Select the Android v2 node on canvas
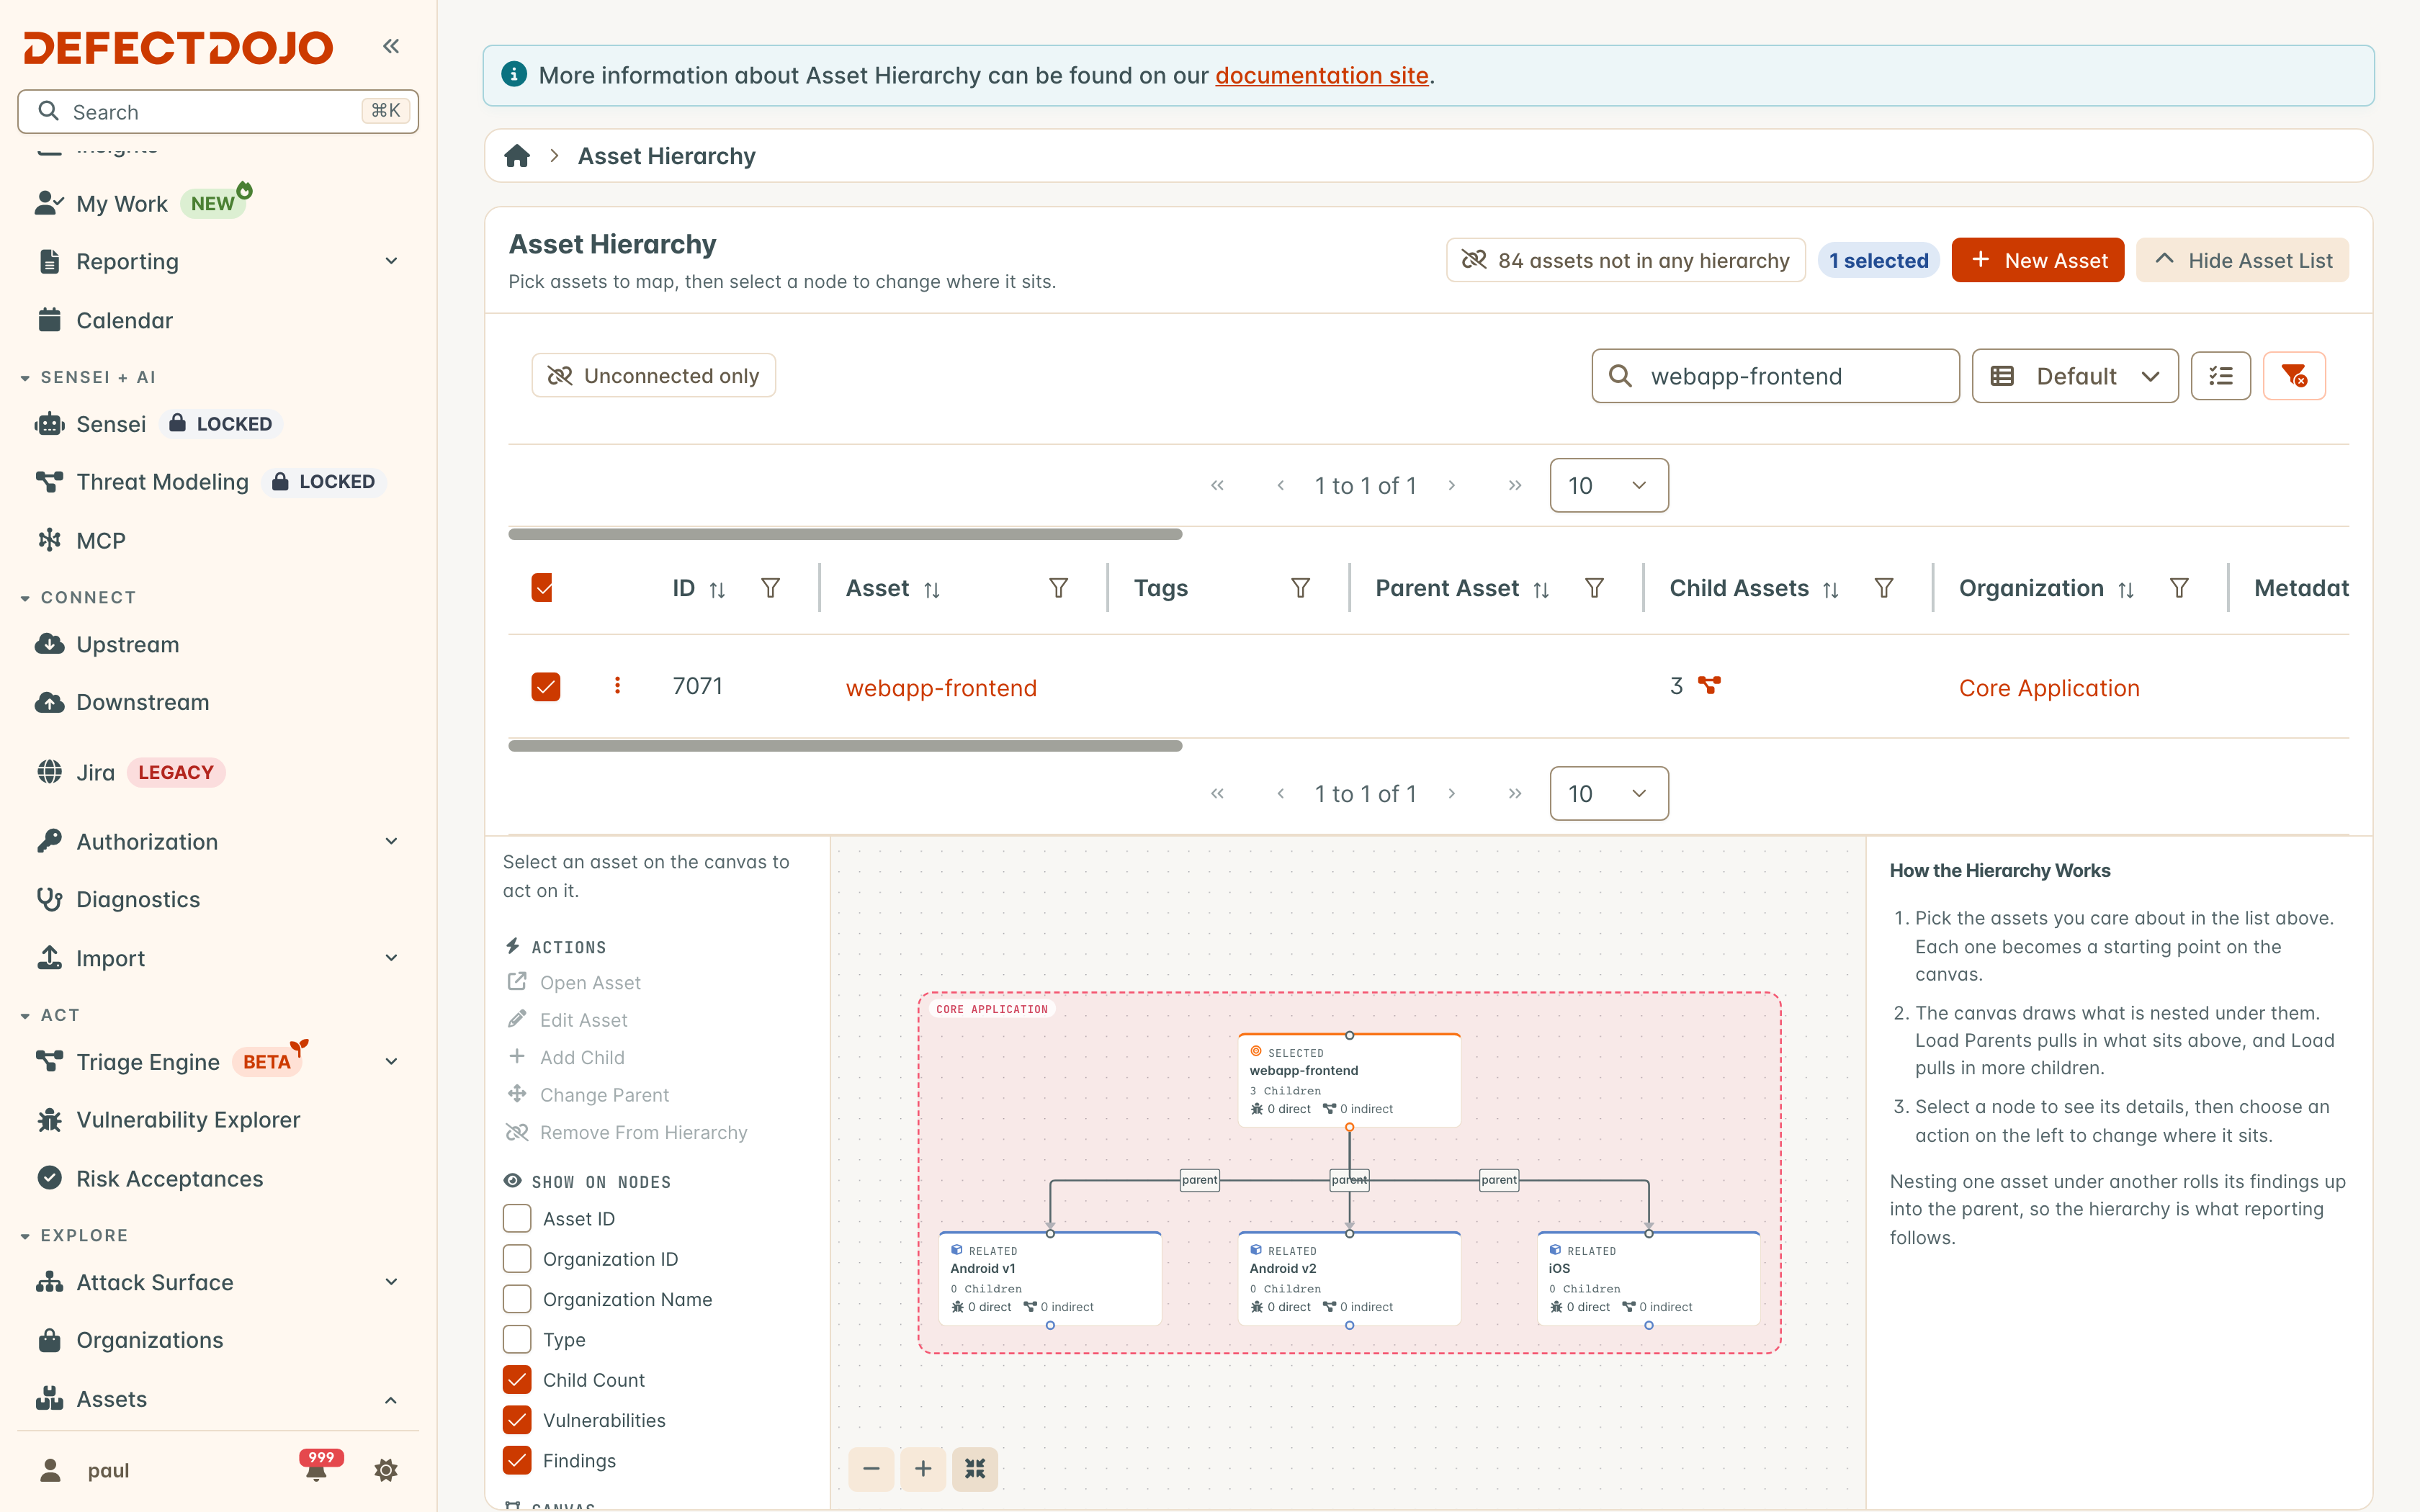 (x=1349, y=1279)
